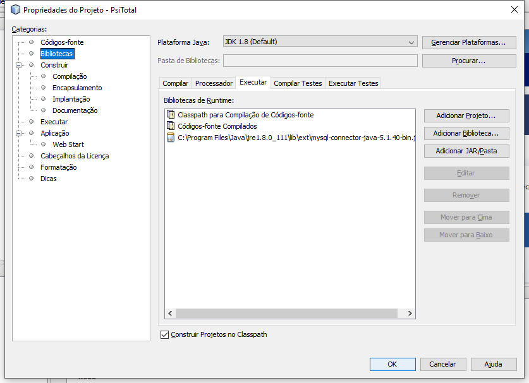
Task: Click Gerenciar Plataformas button
Action: (x=469, y=42)
